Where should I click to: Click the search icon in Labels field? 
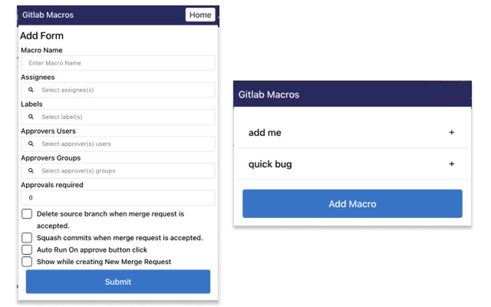(31, 117)
